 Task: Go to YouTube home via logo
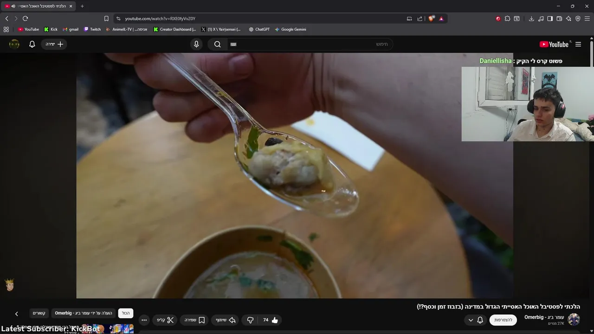[554, 45]
